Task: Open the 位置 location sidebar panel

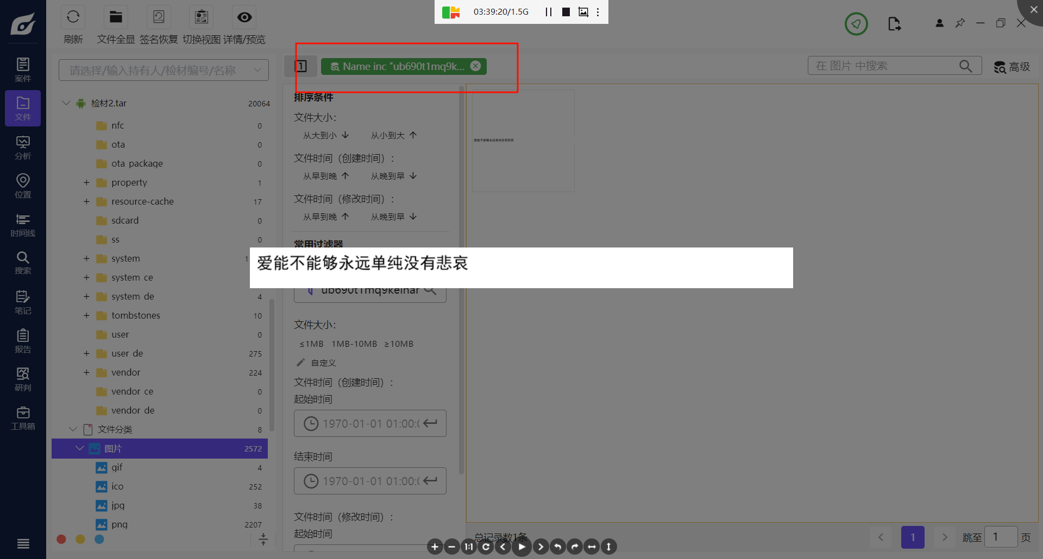Action: tap(23, 186)
